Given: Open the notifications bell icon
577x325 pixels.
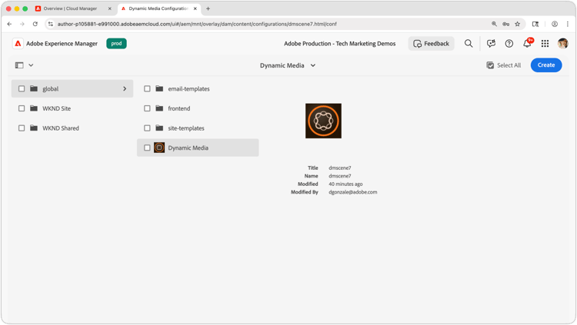Looking at the screenshot, I should point(527,43).
